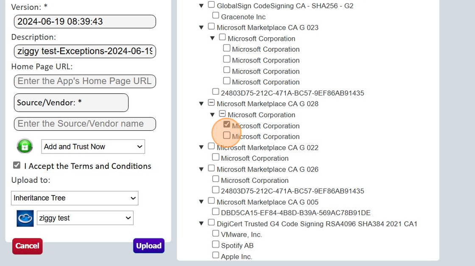
Task: Check the GlobalSign CodeSigning CA checkbox
Action: pyautogui.click(x=211, y=4)
